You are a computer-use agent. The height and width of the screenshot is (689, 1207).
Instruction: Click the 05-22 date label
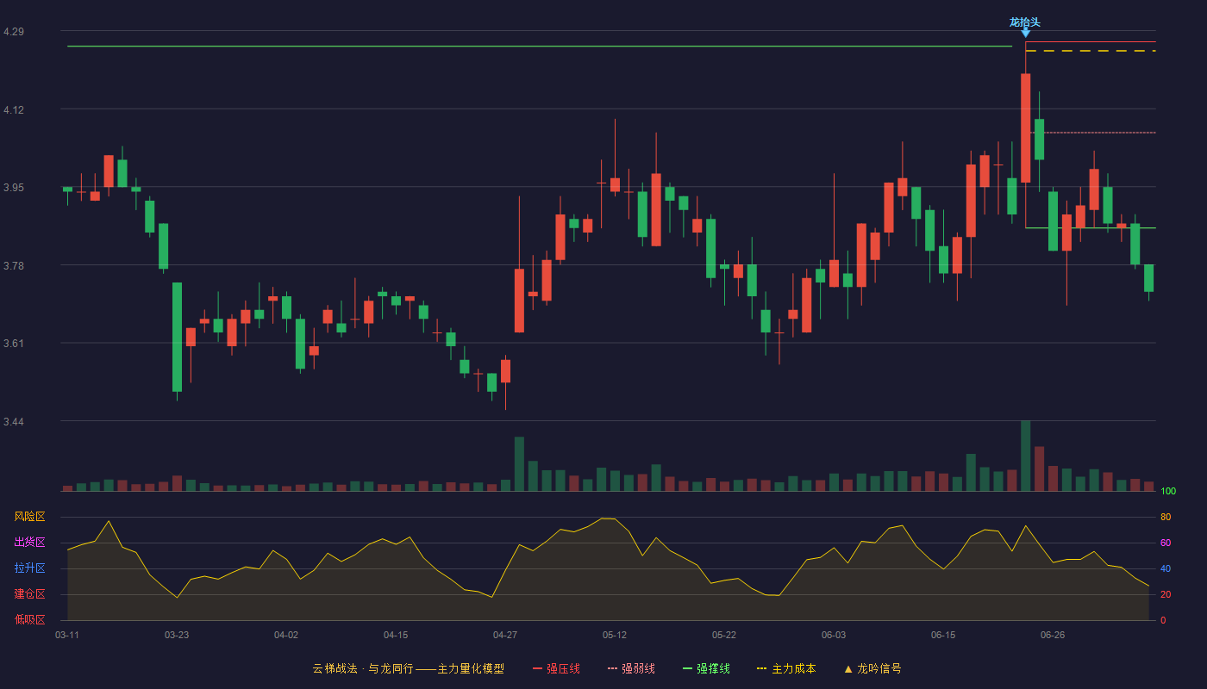724,635
